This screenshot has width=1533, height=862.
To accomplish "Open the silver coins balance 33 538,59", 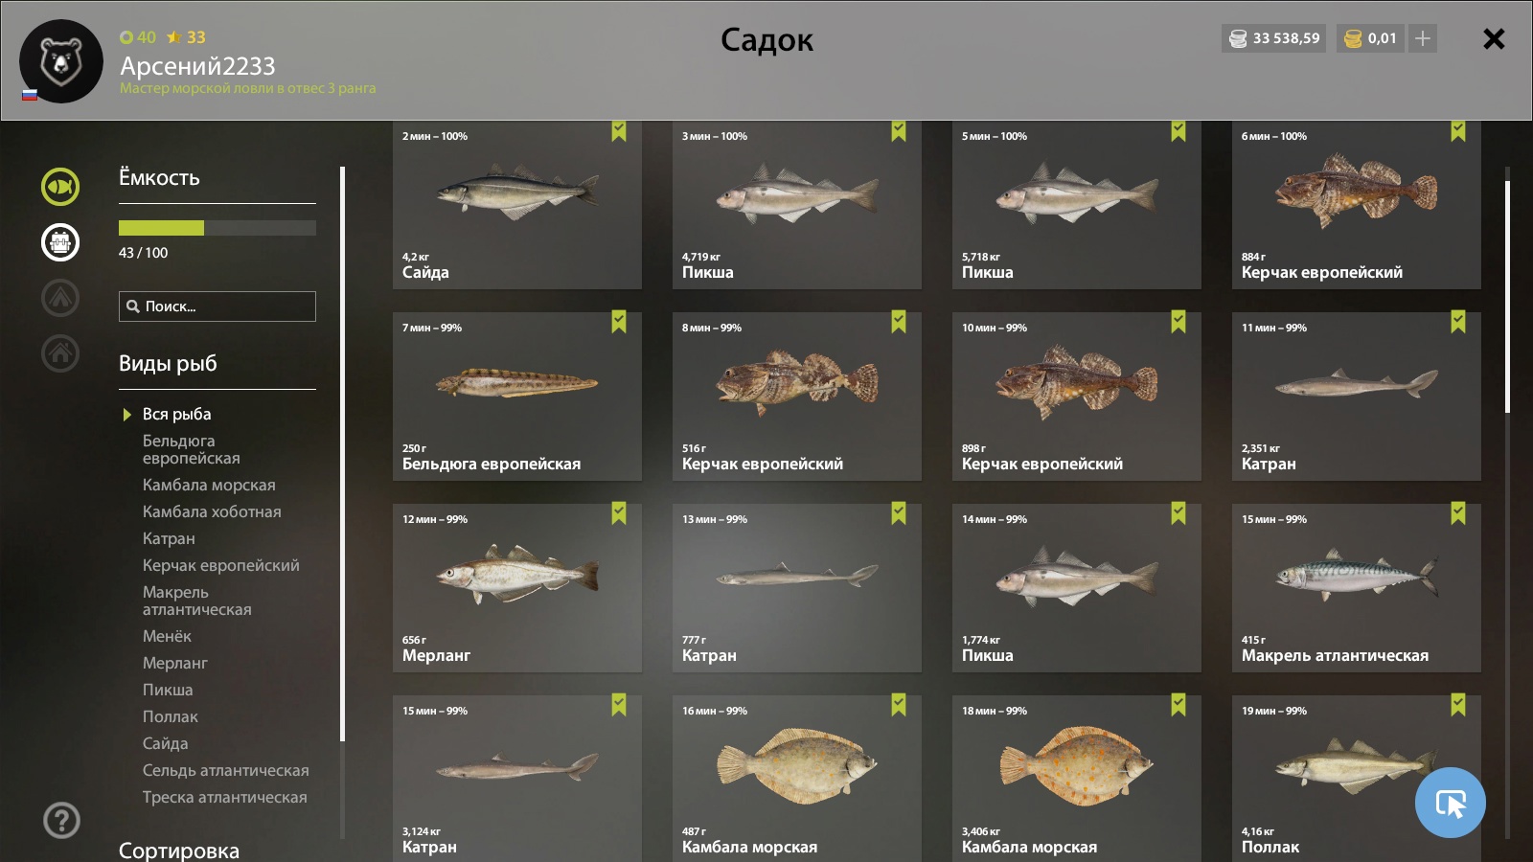I will 1274,38.
